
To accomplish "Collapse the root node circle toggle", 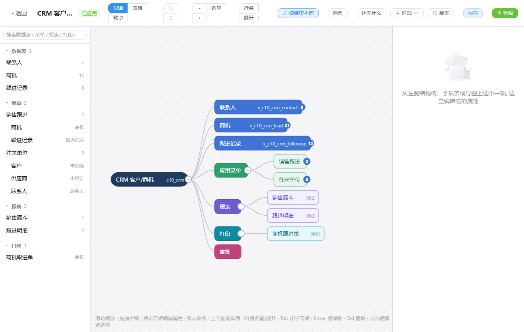I will point(188,180).
